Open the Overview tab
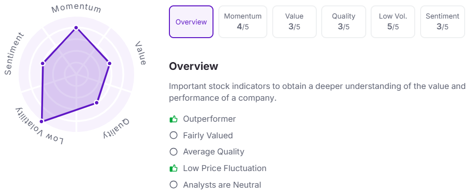The image size is (472, 195). pos(191,22)
